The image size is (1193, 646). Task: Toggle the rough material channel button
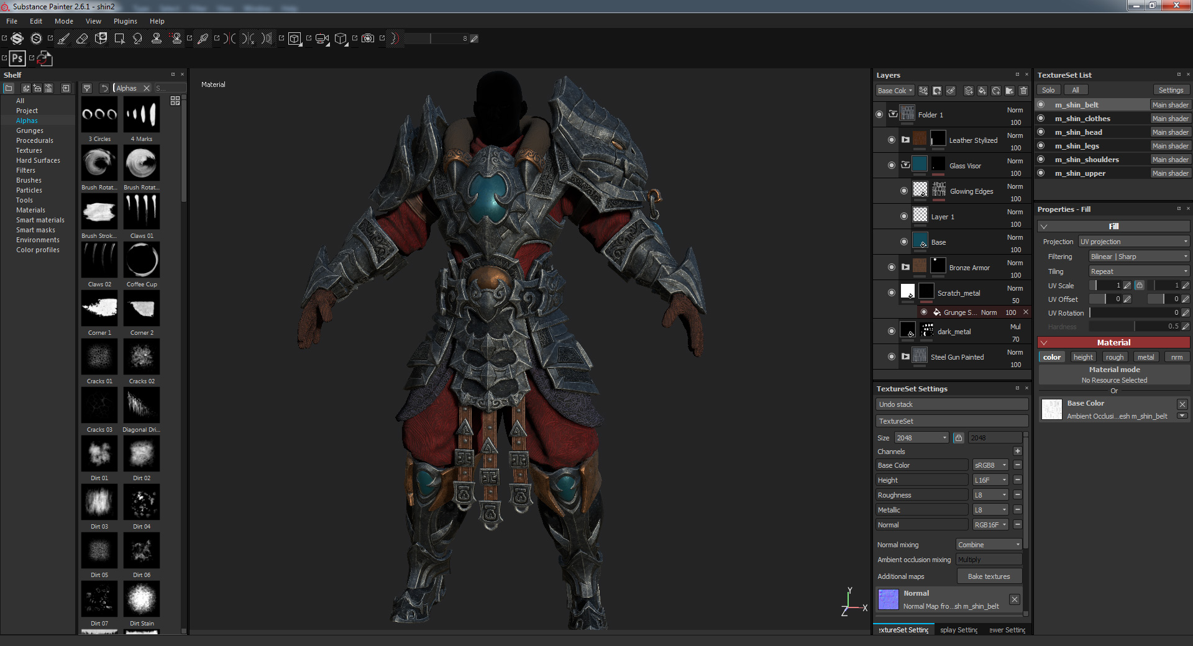coord(1115,357)
